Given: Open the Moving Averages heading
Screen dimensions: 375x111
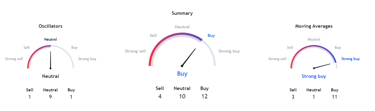Looking at the screenshot, I should (314, 26).
